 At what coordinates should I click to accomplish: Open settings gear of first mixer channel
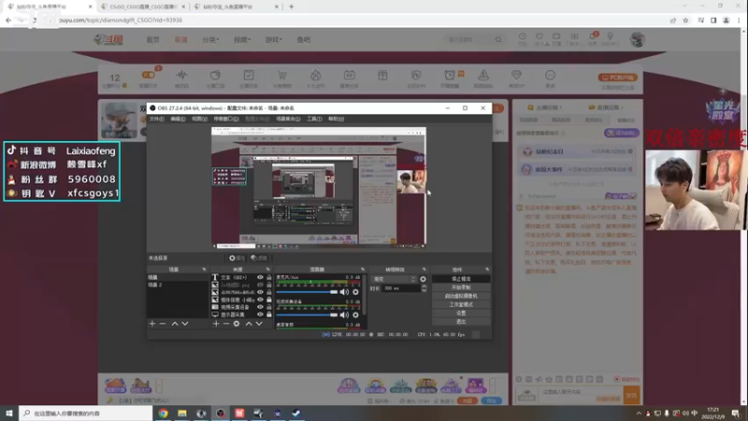pyautogui.click(x=355, y=292)
